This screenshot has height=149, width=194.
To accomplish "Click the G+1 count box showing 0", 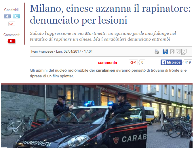I will (x=142, y=62).
